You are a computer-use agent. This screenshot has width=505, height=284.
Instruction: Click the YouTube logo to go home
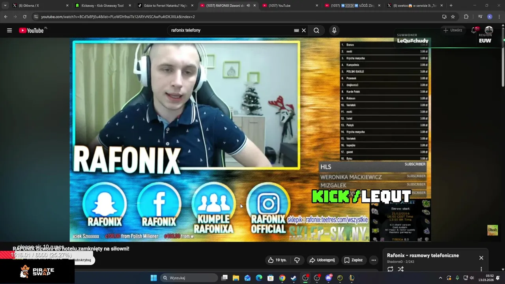[x=32, y=30]
